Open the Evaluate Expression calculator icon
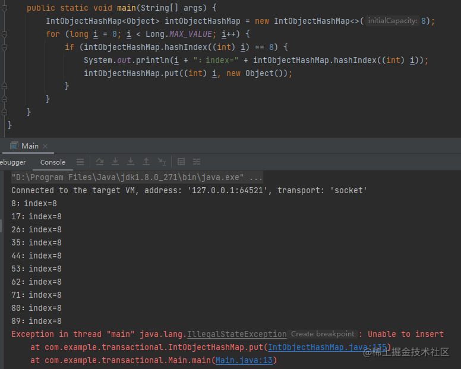The width and height of the screenshot is (461, 369). [181, 162]
